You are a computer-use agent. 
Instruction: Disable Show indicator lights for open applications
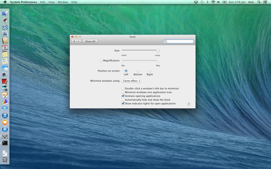[123, 104]
